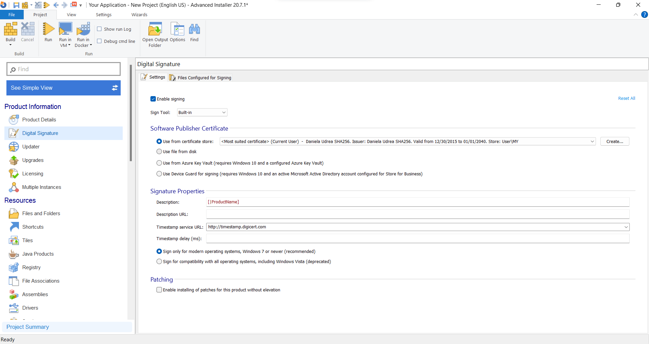
Task: Click the Run in VM icon
Action: tap(65, 29)
